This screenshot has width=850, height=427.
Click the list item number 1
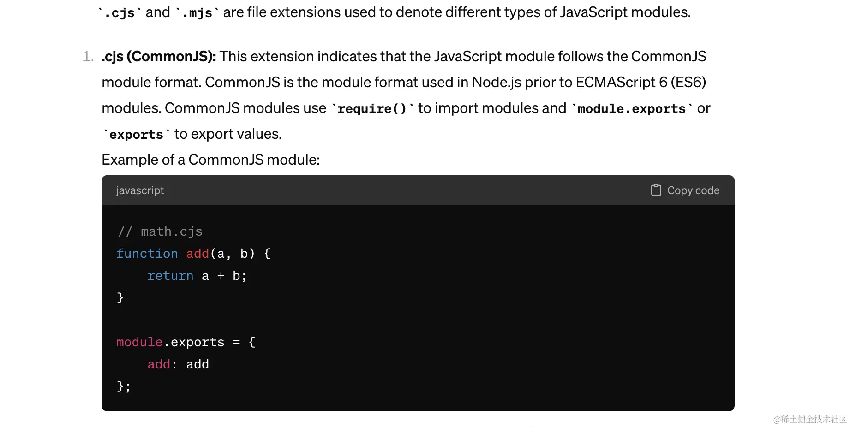point(88,57)
